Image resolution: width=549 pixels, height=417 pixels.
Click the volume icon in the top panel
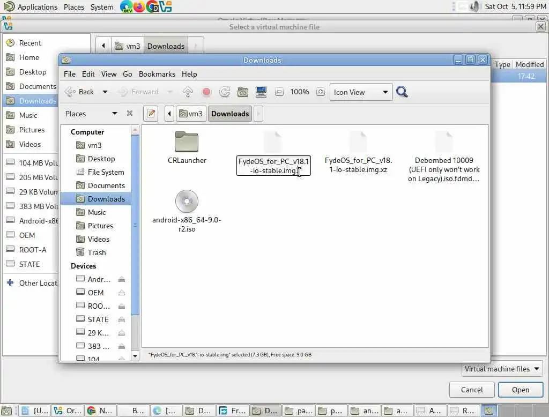pyautogui.click(x=474, y=6)
